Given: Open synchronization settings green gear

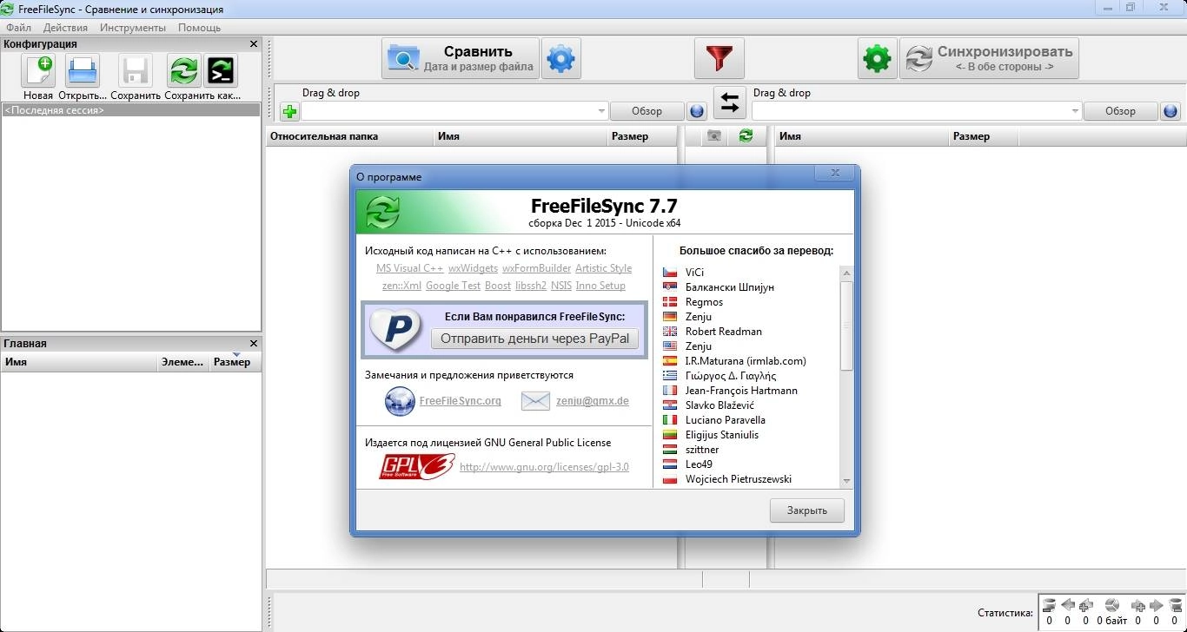Looking at the screenshot, I should tap(878, 58).
